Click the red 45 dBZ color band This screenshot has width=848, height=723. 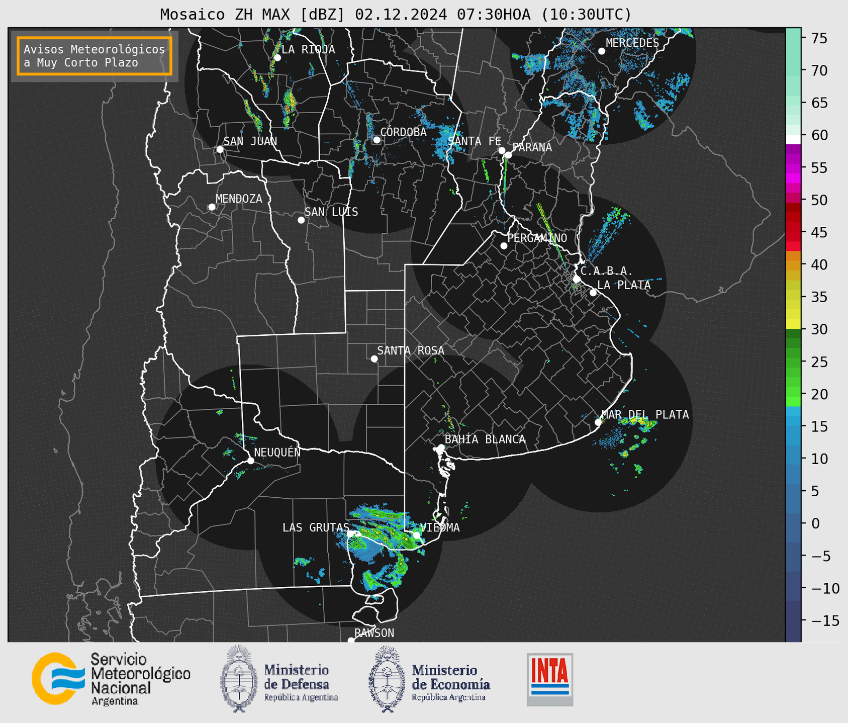tap(793, 236)
